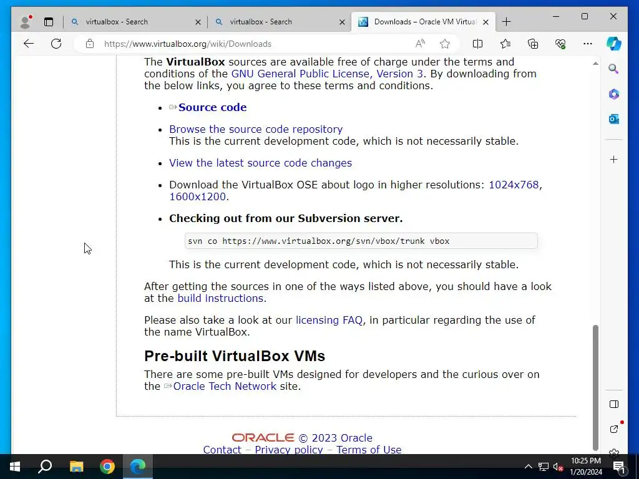
Task: Download the 1600x1200 logo link
Action: coord(197,196)
